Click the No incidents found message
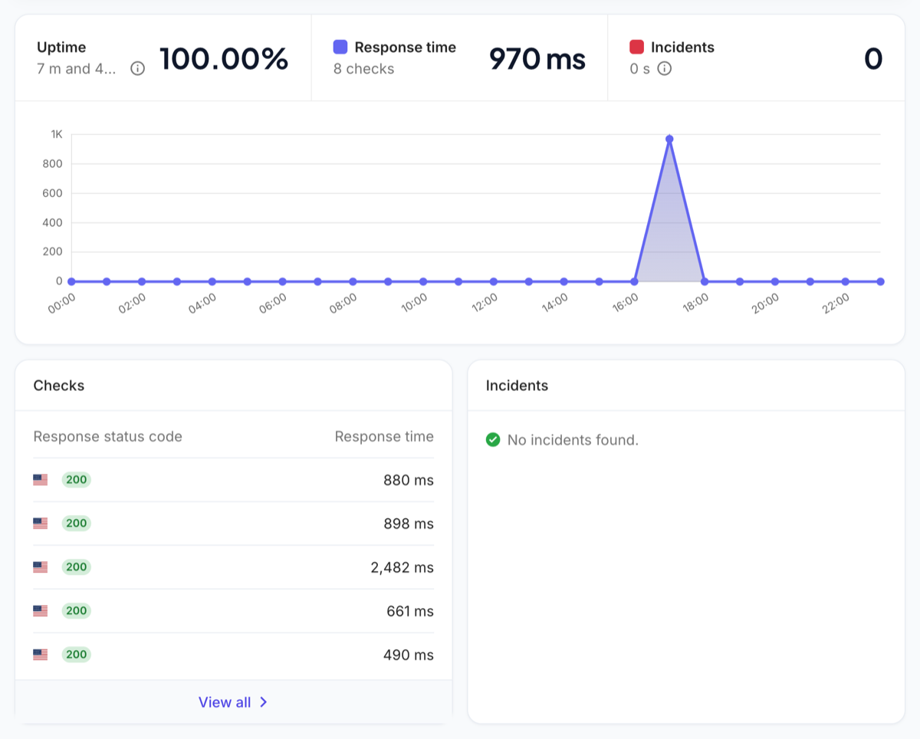 [573, 440]
